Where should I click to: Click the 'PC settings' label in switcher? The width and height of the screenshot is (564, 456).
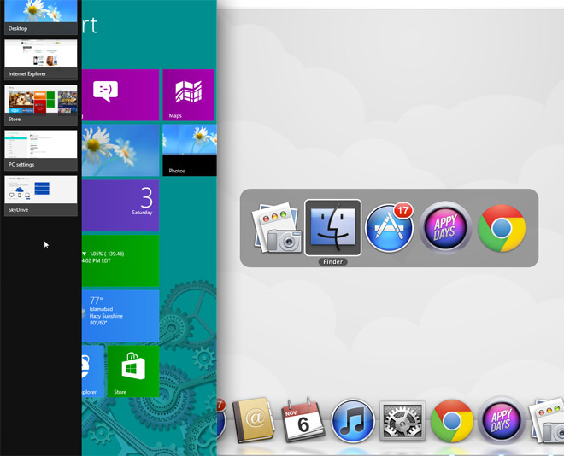click(x=21, y=164)
